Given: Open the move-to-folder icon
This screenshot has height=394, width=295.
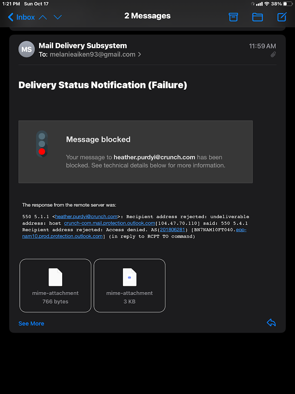Looking at the screenshot, I should pos(257,17).
